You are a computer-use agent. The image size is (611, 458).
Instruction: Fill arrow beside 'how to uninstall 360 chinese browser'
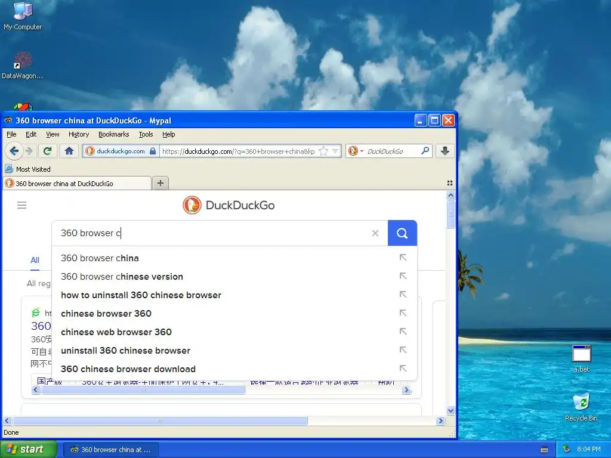click(403, 295)
